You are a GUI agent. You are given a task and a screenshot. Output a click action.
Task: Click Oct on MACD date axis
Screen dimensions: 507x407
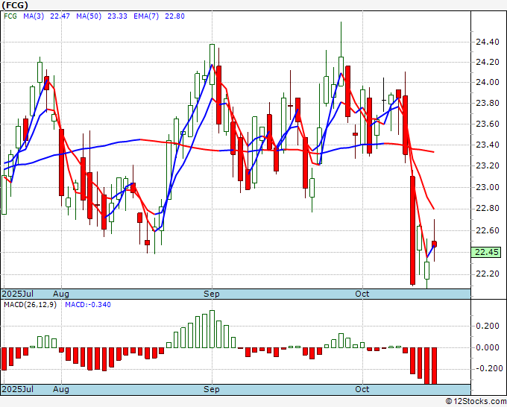click(x=362, y=389)
